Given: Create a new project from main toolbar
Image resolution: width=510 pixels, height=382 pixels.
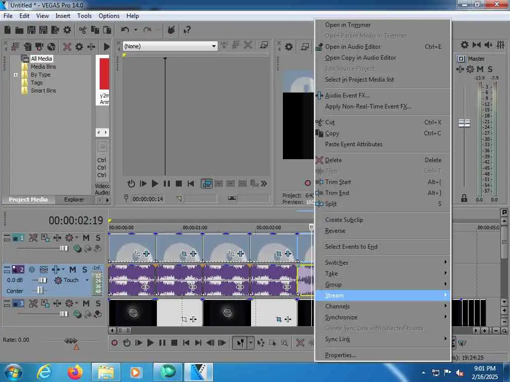Looking at the screenshot, I should click(x=7, y=30).
